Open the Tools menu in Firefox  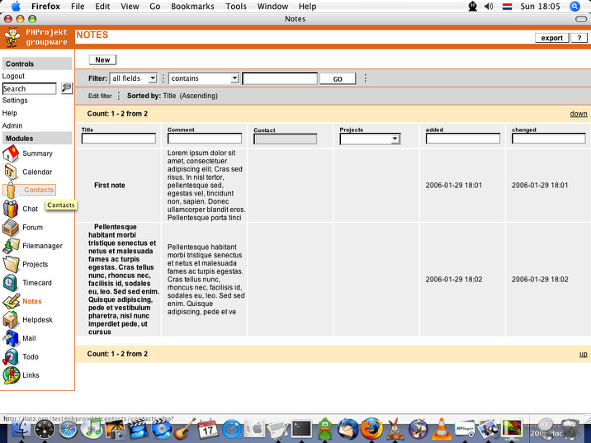(236, 6)
